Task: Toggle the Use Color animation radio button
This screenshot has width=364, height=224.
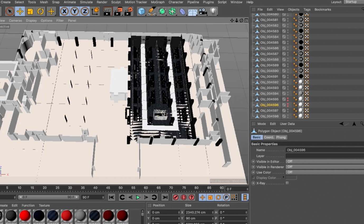Action: coord(253,172)
